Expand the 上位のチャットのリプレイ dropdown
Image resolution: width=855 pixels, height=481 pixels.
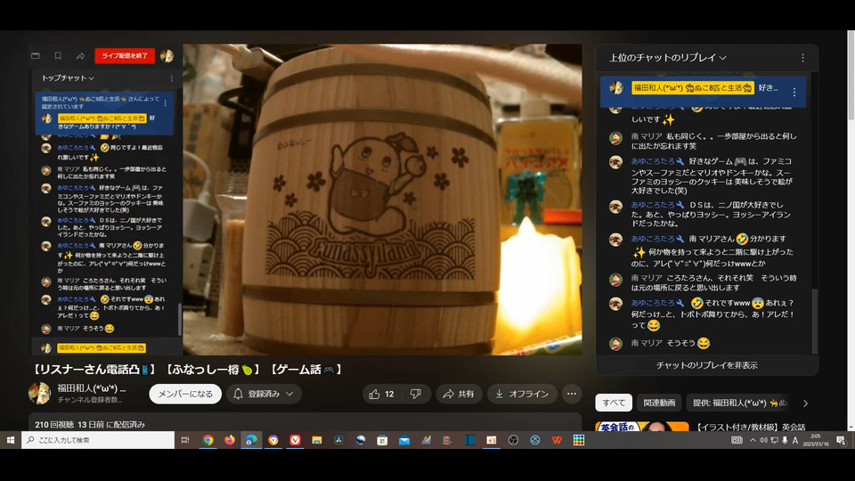(x=667, y=58)
